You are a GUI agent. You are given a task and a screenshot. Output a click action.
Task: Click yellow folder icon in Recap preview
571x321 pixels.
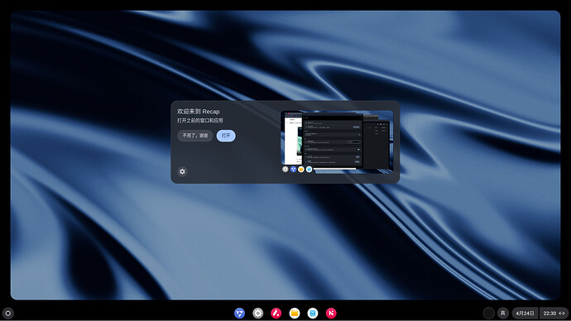tap(301, 170)
